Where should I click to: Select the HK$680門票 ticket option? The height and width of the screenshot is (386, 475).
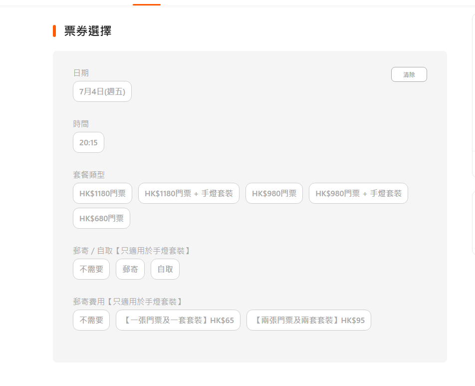pos(101,218)
